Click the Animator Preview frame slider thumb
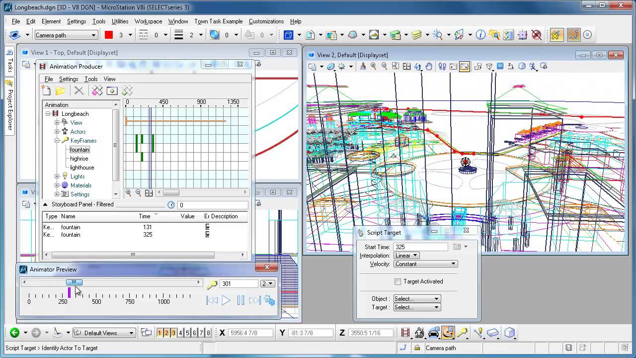636x358 pixels. point(74,282)
